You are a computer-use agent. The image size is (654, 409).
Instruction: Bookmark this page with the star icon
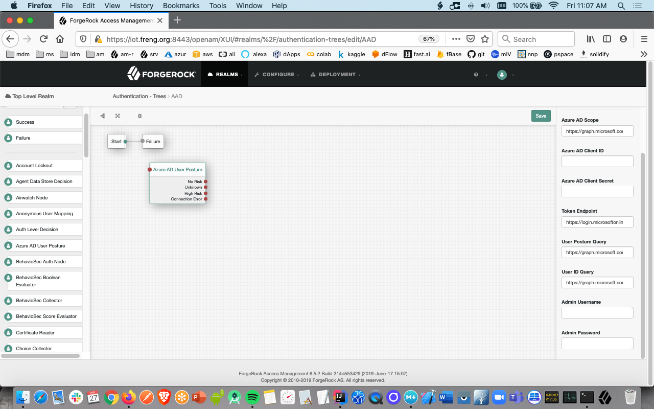(485, 39)
